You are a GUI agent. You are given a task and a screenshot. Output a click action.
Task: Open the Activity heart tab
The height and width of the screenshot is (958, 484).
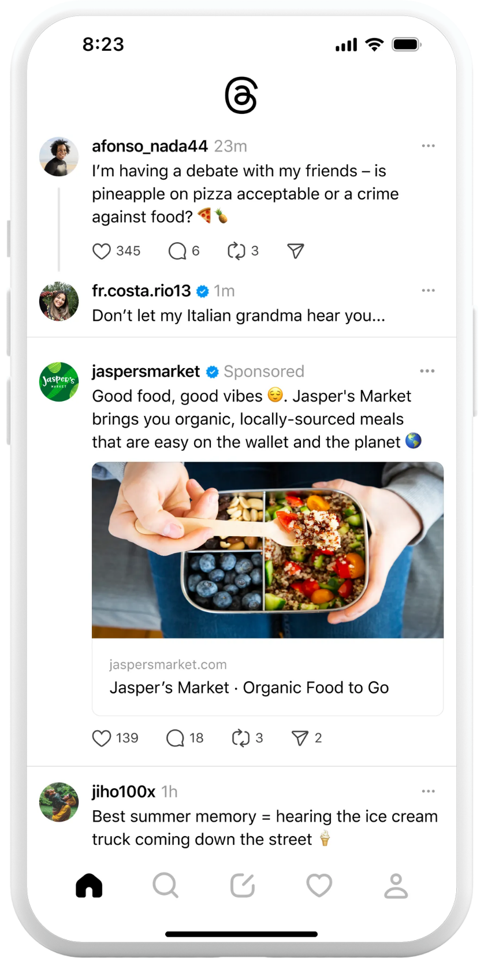click(319, 885)
